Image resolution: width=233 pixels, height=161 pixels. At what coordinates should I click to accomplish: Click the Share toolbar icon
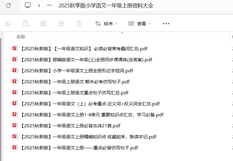(61, 24)
